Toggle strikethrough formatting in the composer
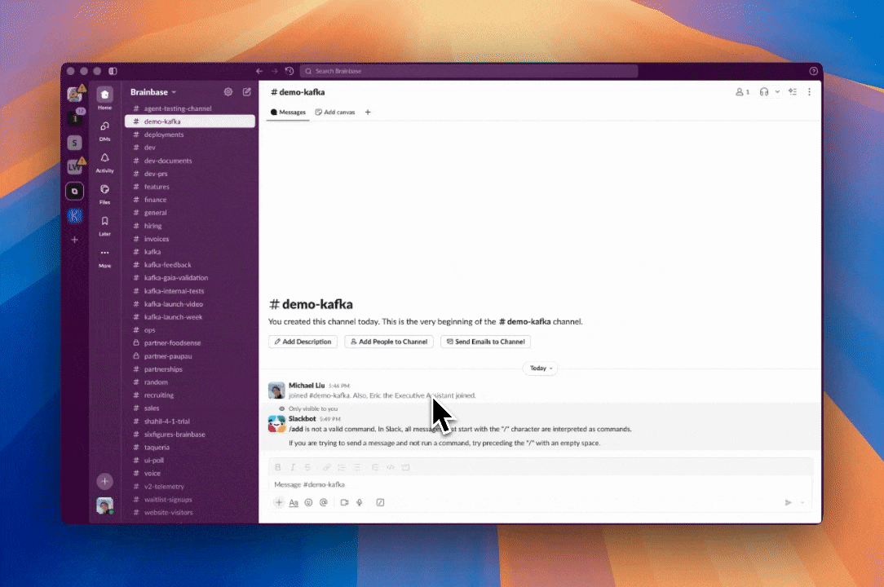 pyautogui.click(x=307, y=467)
